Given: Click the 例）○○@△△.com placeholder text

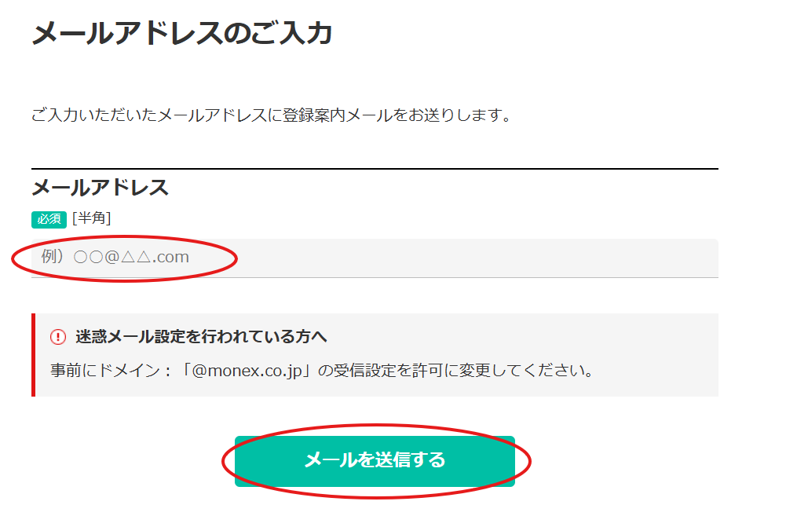Looking at the screenshot, I should [115, 258].
